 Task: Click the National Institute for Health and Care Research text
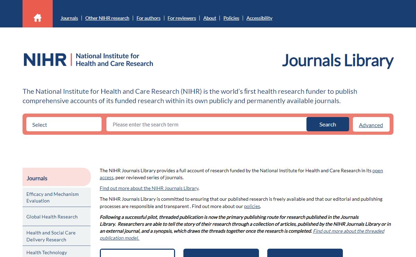pyautogui.click(x=114, y=60)
